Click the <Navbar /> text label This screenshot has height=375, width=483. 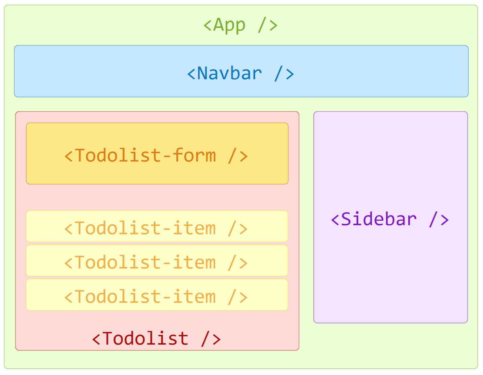[x=240, y=73]
